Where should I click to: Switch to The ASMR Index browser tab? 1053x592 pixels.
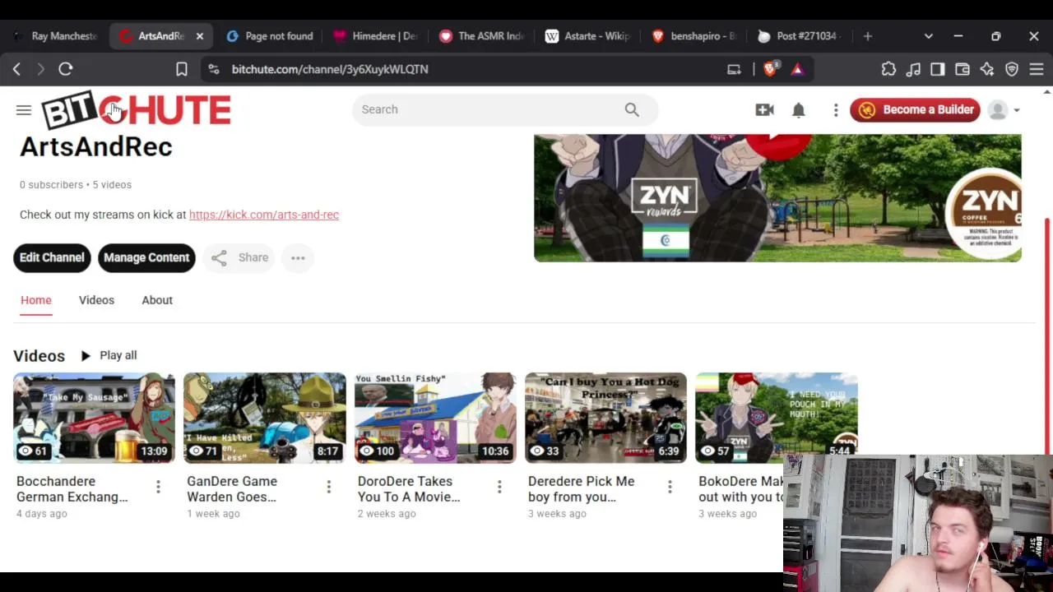coord(484,36)
